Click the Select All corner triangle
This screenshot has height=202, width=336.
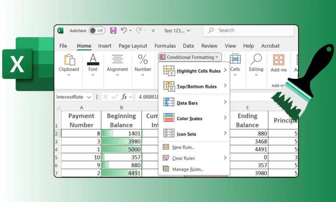pos(58,107)
